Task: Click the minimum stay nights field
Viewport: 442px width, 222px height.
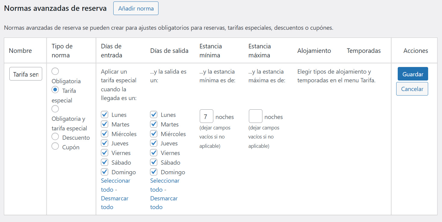Action: 206,116
